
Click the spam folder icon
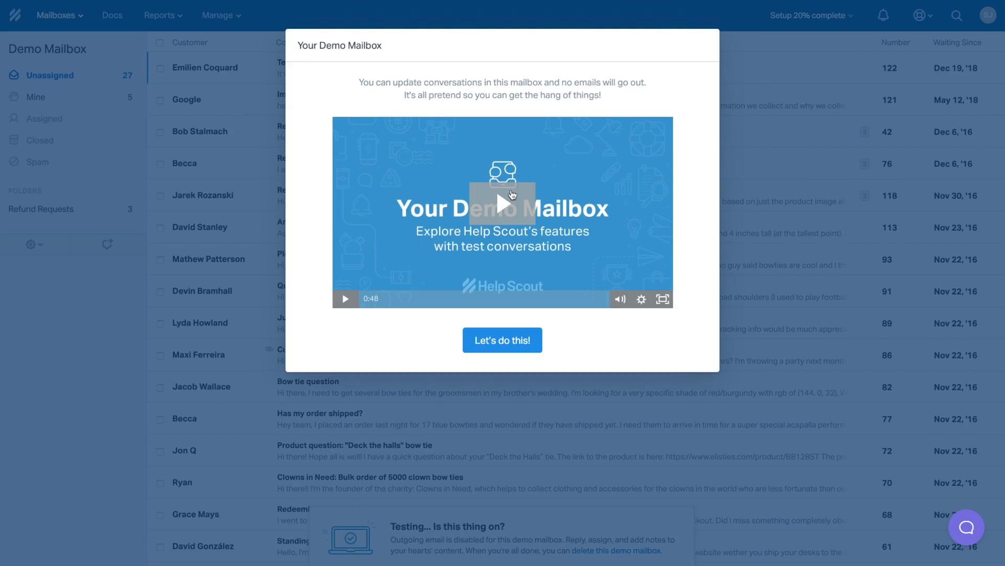click(x=14, y=161)
